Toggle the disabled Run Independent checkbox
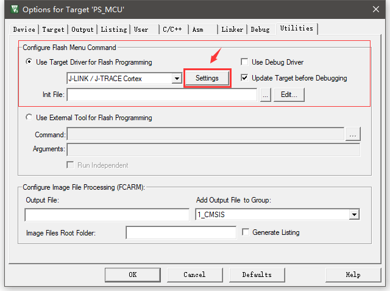The image size is (390, 291). tap(71, 165)
